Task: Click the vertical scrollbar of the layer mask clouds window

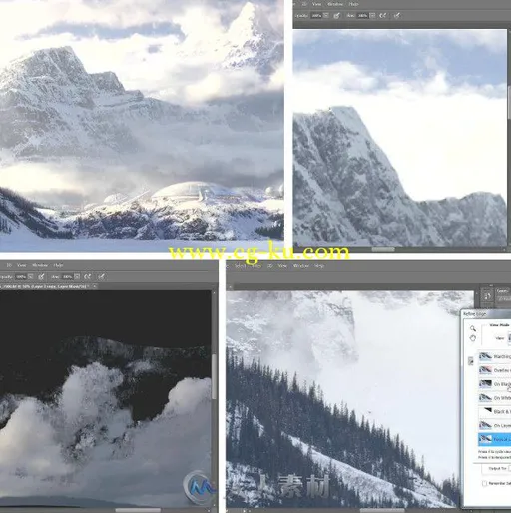Action: click(x=214, y=376)
